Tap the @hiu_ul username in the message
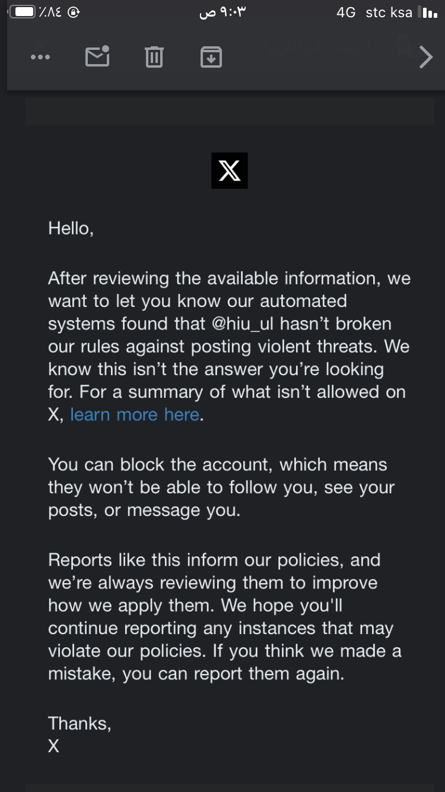This screenshot has width=445, height=792. 243,324
